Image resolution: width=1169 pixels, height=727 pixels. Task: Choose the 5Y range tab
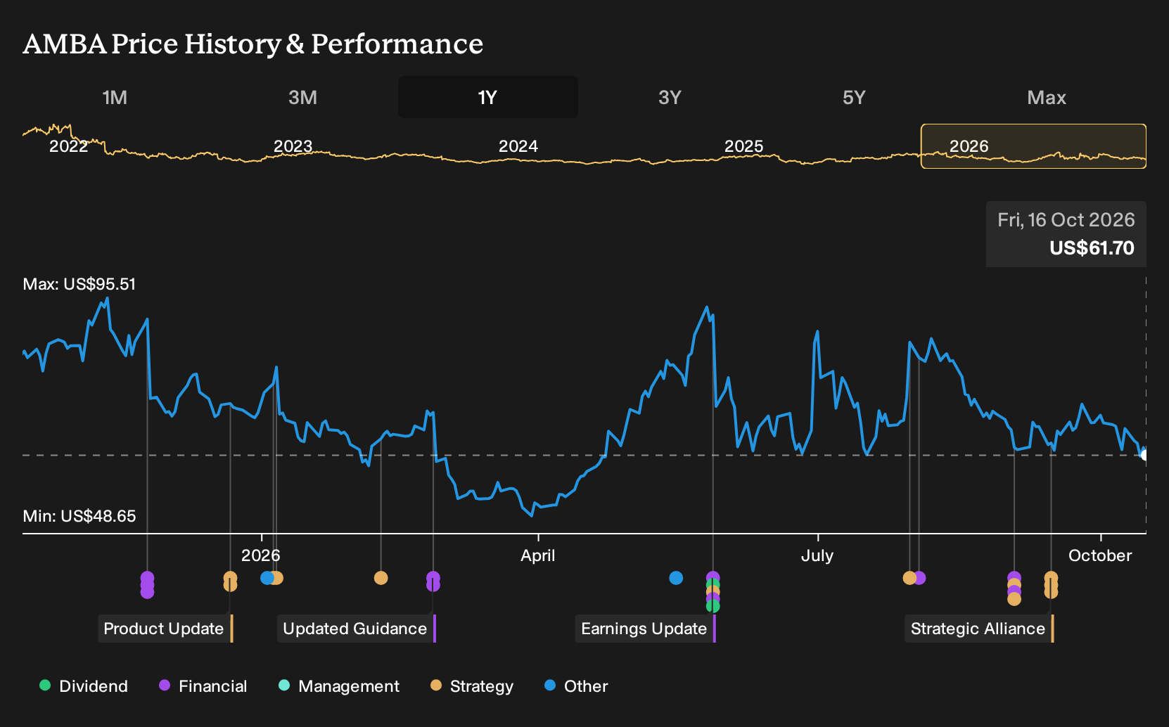[854, 97]
